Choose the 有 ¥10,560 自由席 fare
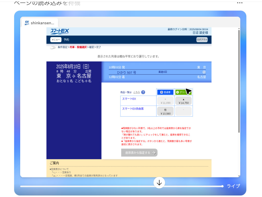This screenshot has height=197, width=262. tap(165, 111)
